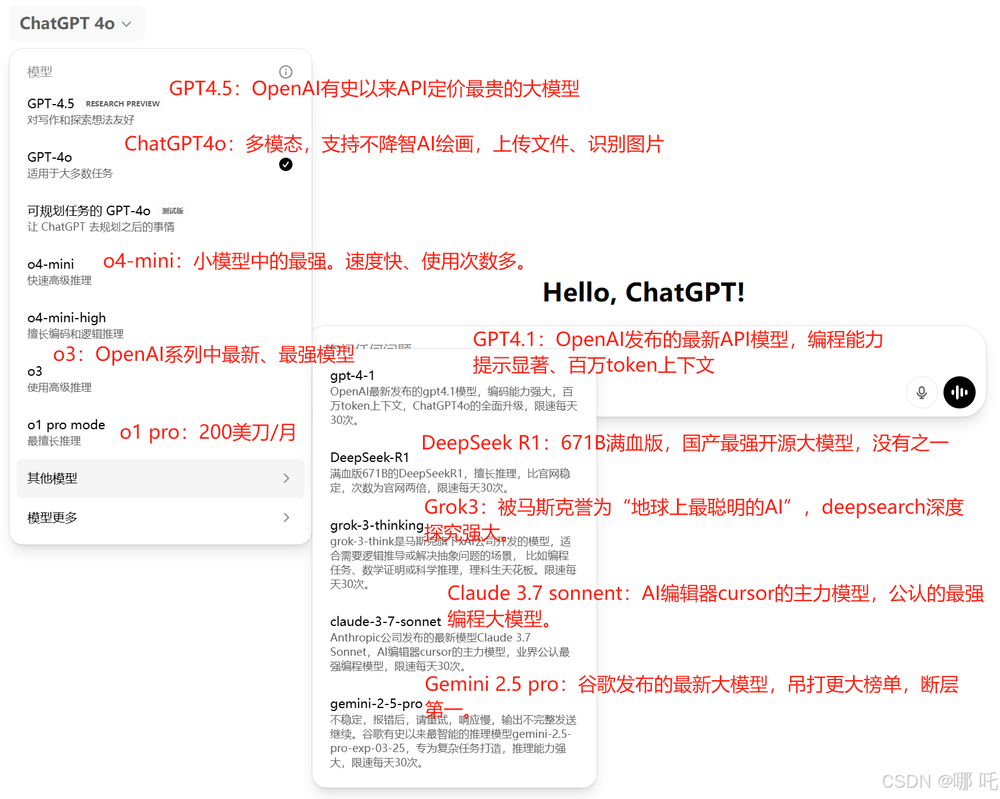Click the 'Hello, ChatGPT!' heading

tap(644, 292)
